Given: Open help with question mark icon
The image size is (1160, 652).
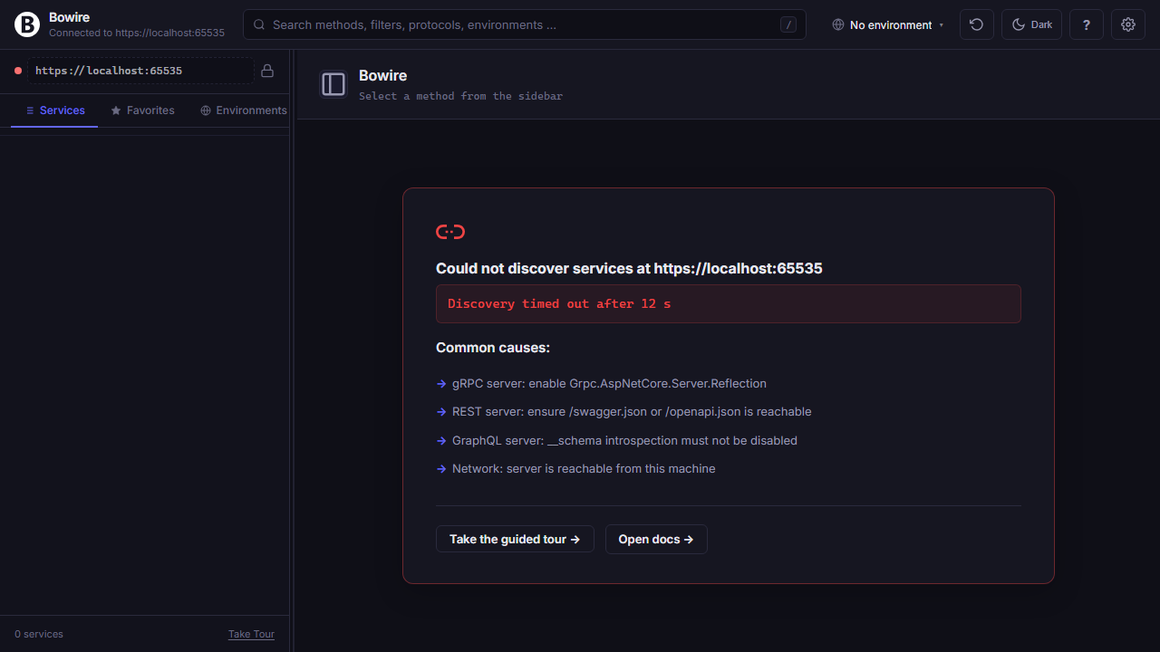Looking at the screenshot, I should click(1087, 24).
